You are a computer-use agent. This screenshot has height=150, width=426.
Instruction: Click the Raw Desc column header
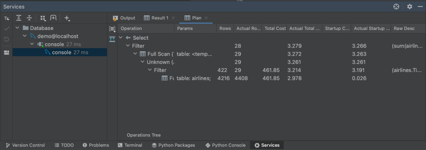pos(408,28)
